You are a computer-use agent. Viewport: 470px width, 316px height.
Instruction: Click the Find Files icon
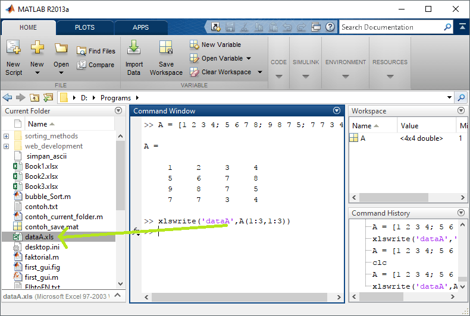pyautogui.click(x=82, y=51)
